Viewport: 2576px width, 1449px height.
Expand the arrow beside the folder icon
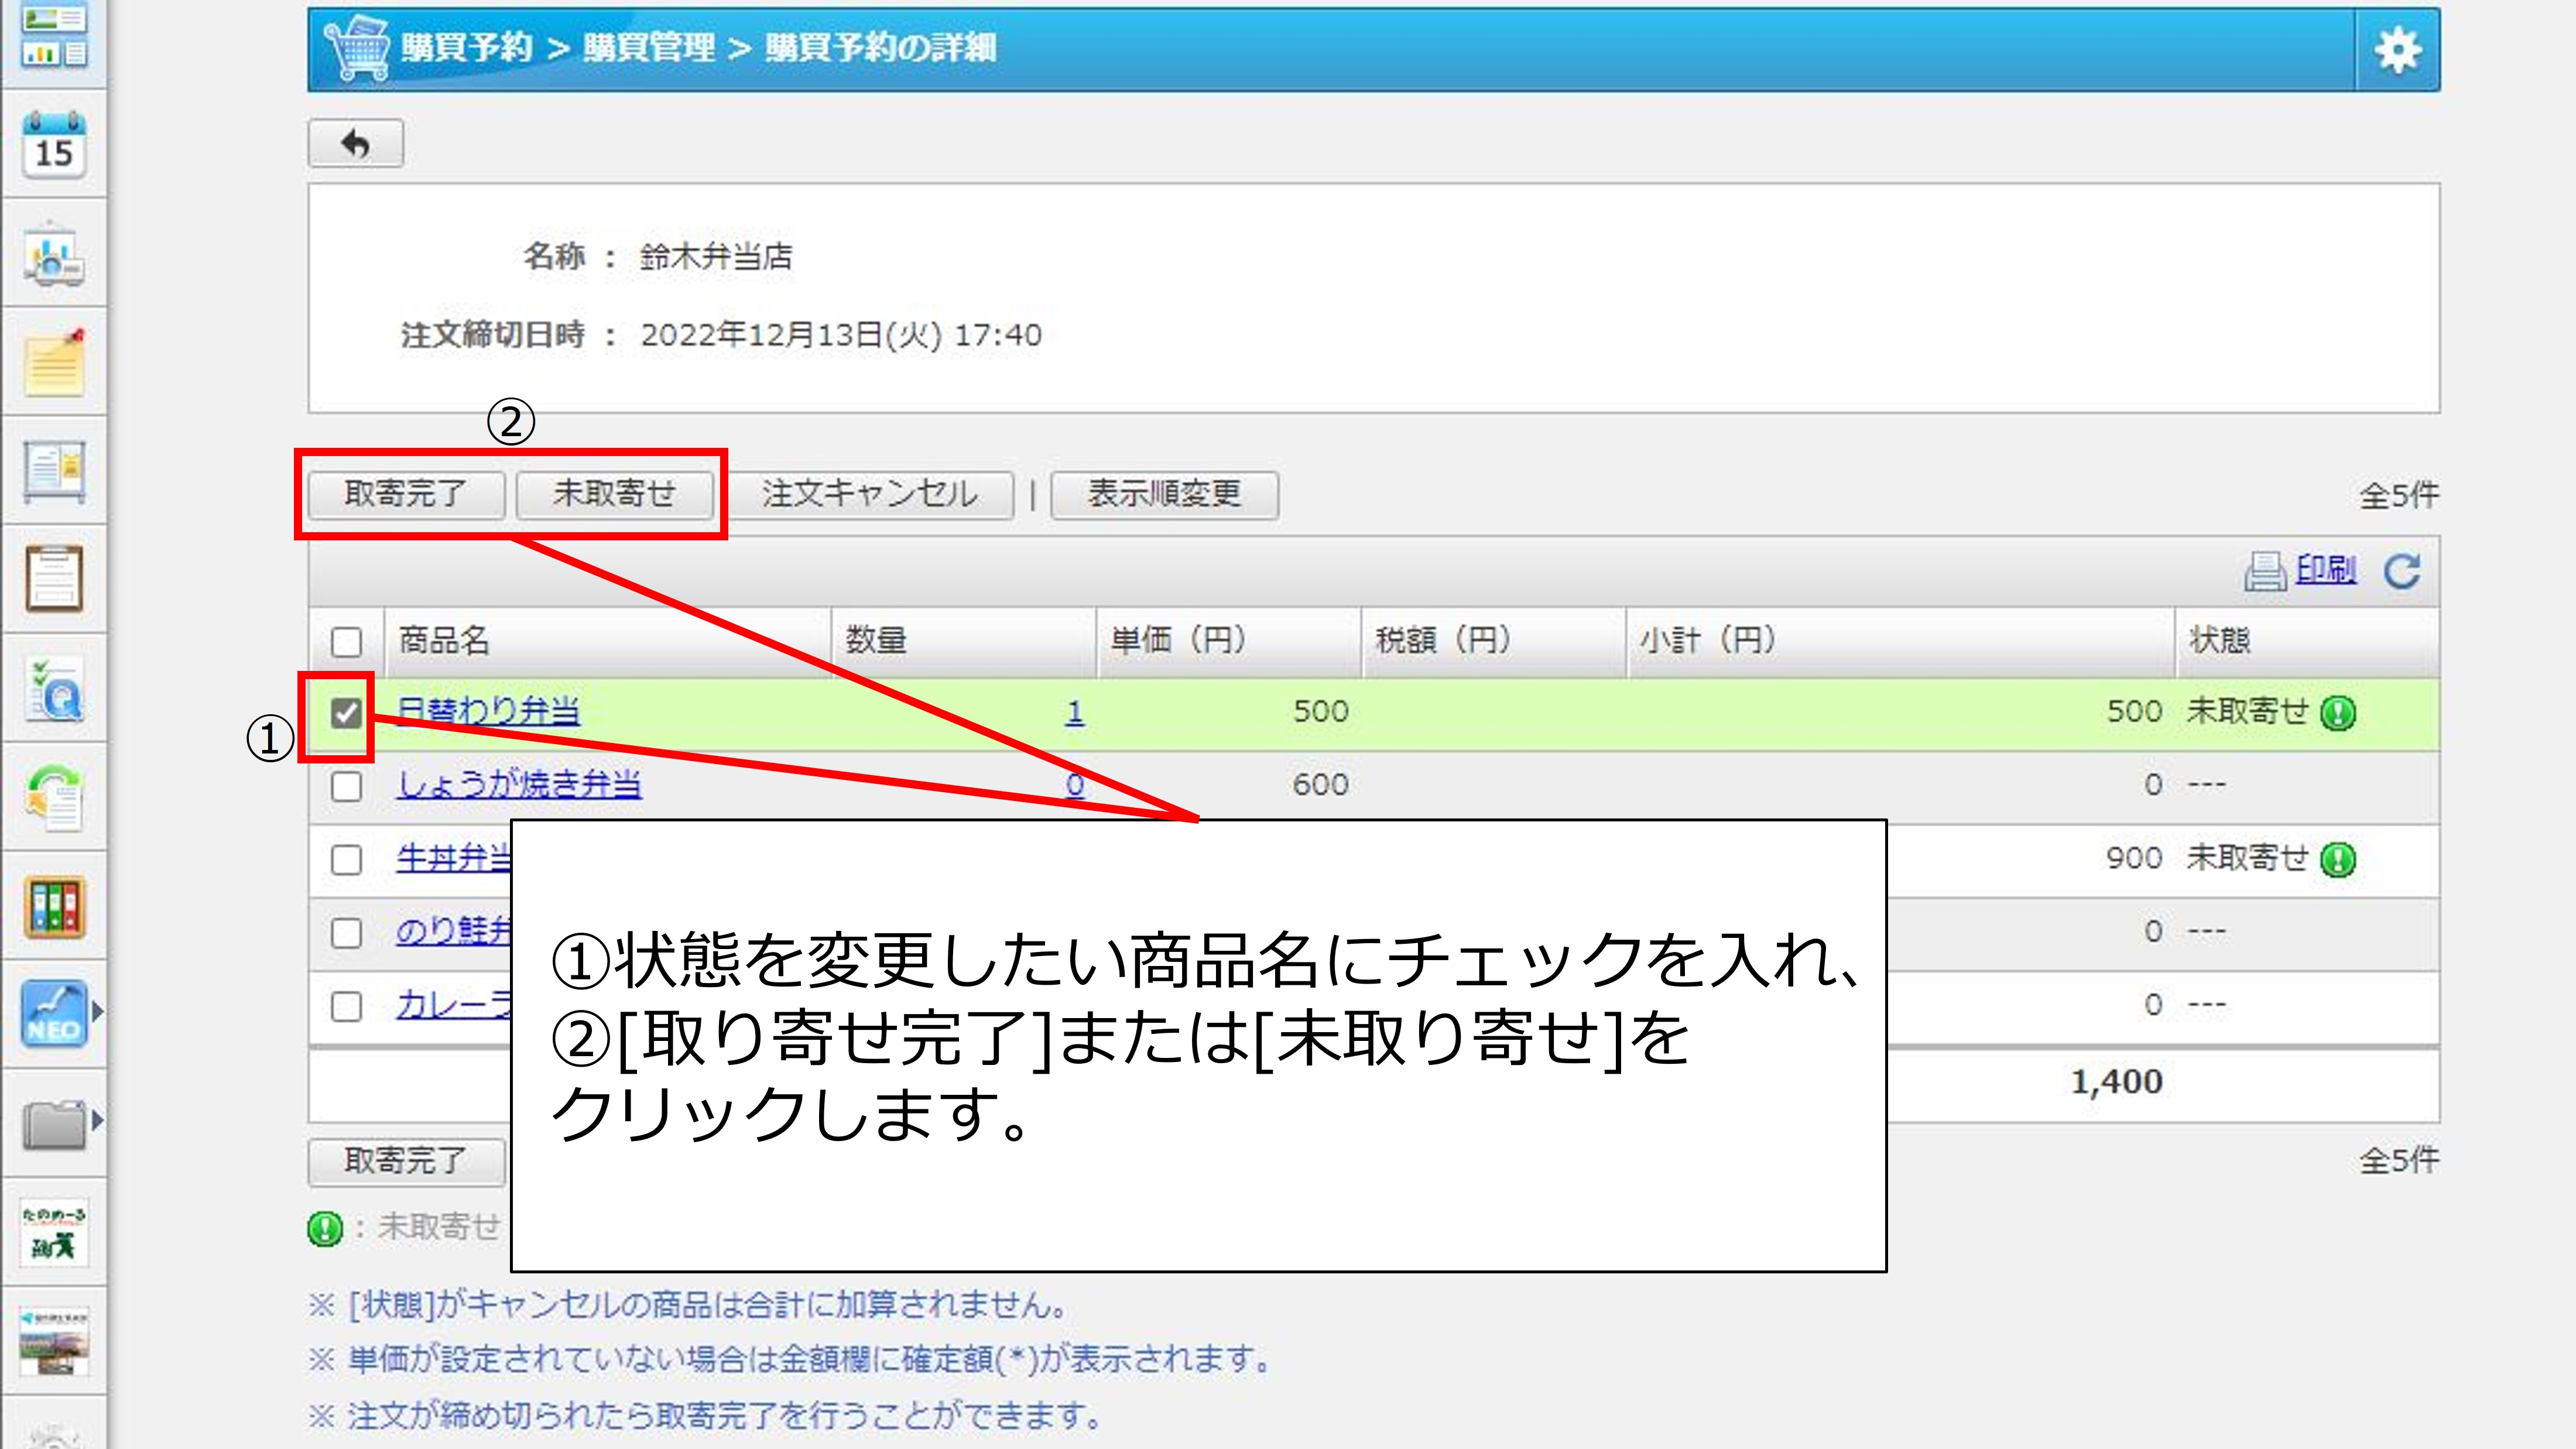pos(98,1120)
